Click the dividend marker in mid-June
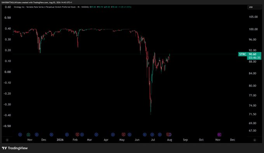The height and width of the screenshot is (153, 264). click(x=145, y=134)
